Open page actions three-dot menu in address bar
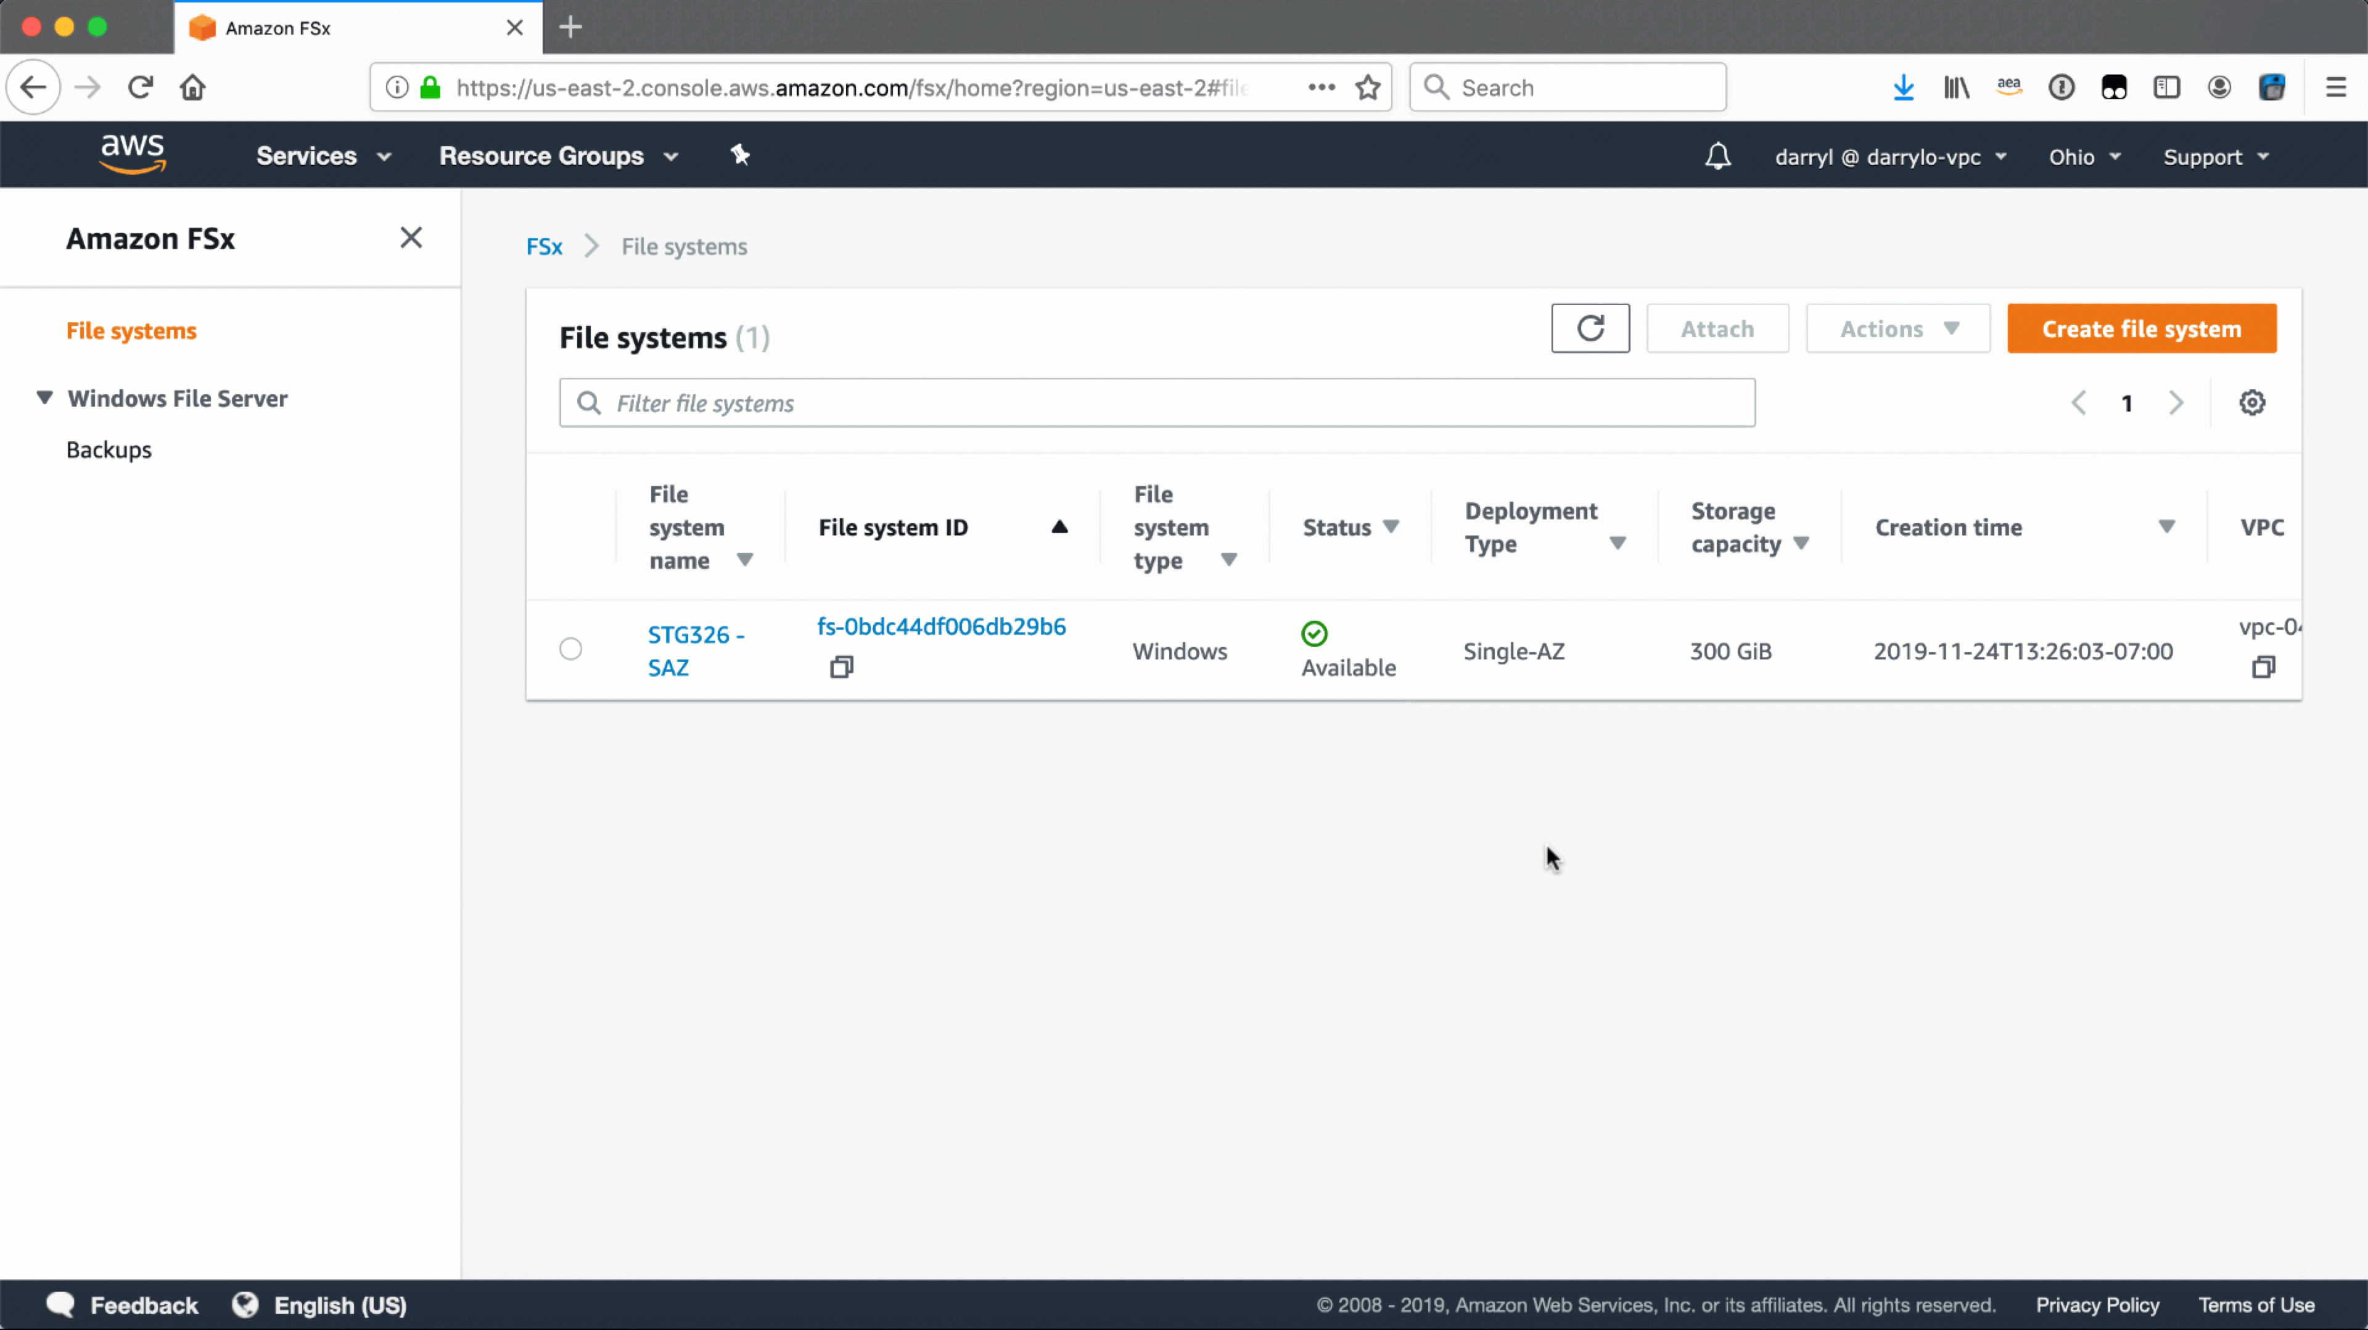 tap(1321, 88)
